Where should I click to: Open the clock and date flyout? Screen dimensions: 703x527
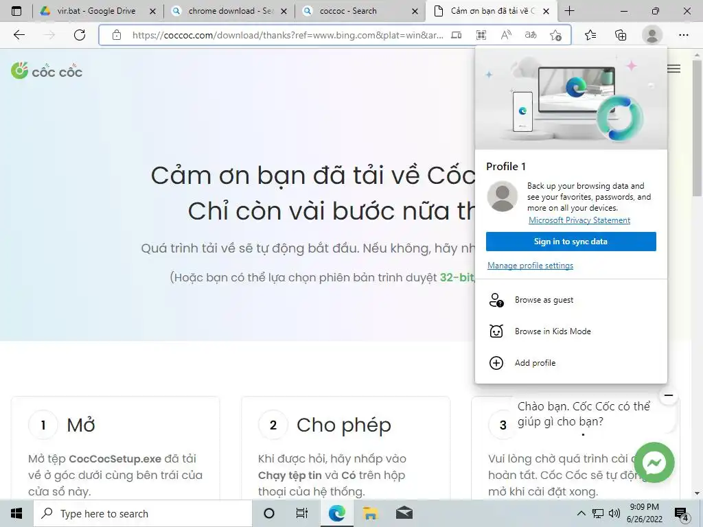[644, 513]
